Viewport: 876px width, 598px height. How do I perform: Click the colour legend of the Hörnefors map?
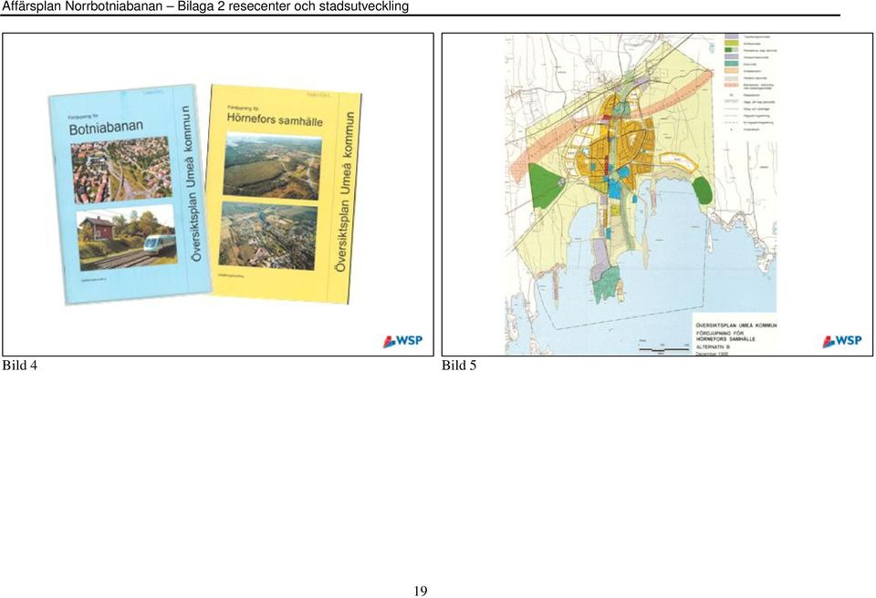(x=751, y=83)
